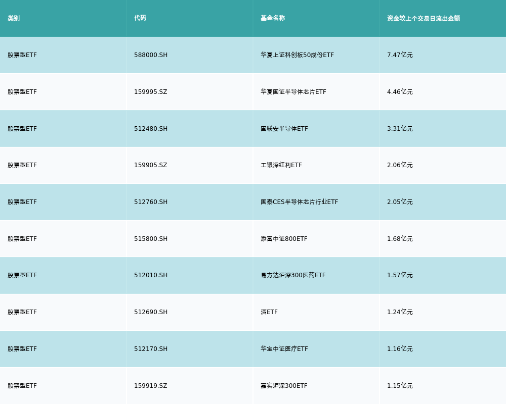Click the 代码 column header
Viewport: 506px width, 404px height.
tap(140, 18)
